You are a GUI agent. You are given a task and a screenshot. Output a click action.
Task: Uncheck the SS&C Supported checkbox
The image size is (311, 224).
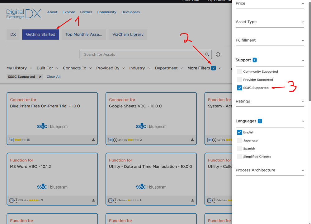(239, 88)
